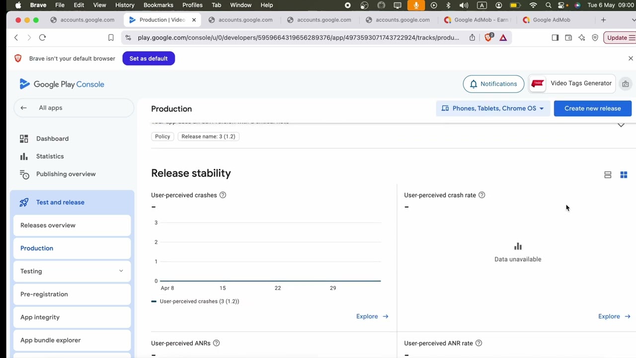Open the Apple menu

click(x=18, y=5)
